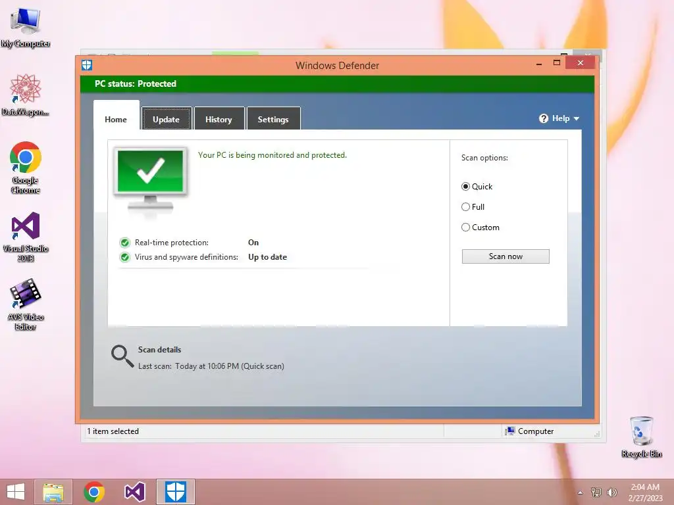Switch to the Update tab
This screenshot has width=674, height=505.
(167, 120)
